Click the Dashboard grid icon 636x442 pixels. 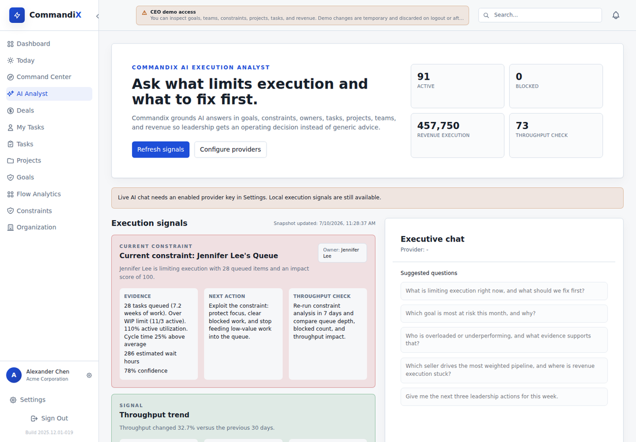click(x=10, y=44)
